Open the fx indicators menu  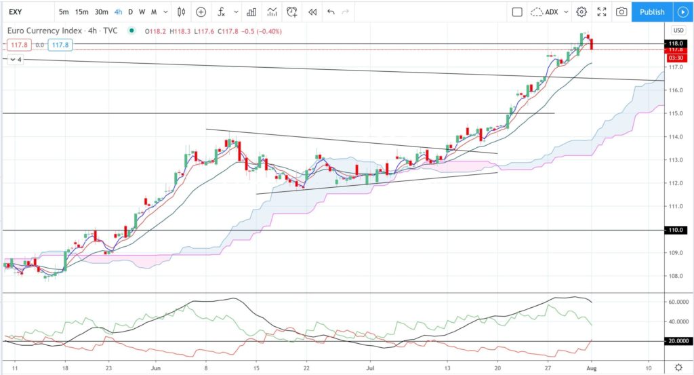click(x=222, y=12)
